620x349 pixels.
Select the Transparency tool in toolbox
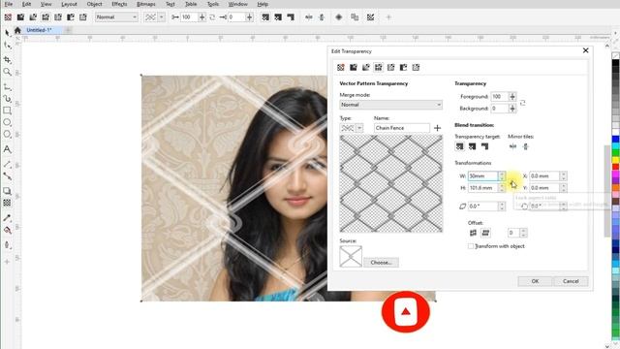7,203
